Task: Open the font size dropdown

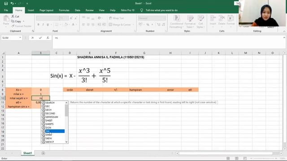Action: [67, 18]
